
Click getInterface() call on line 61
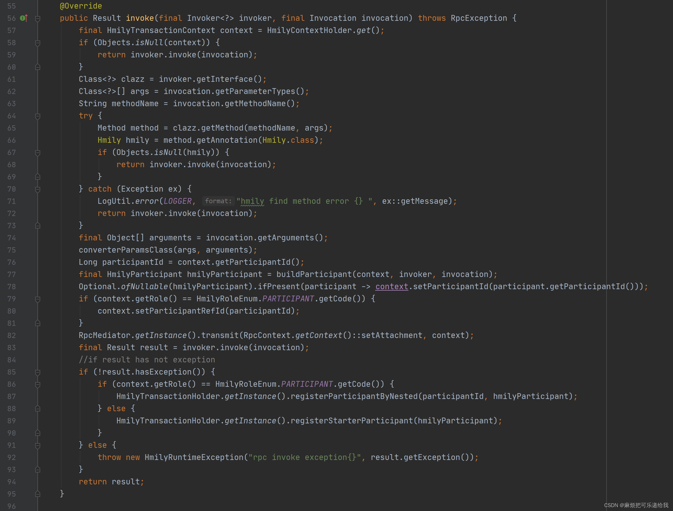pos(229,79)
